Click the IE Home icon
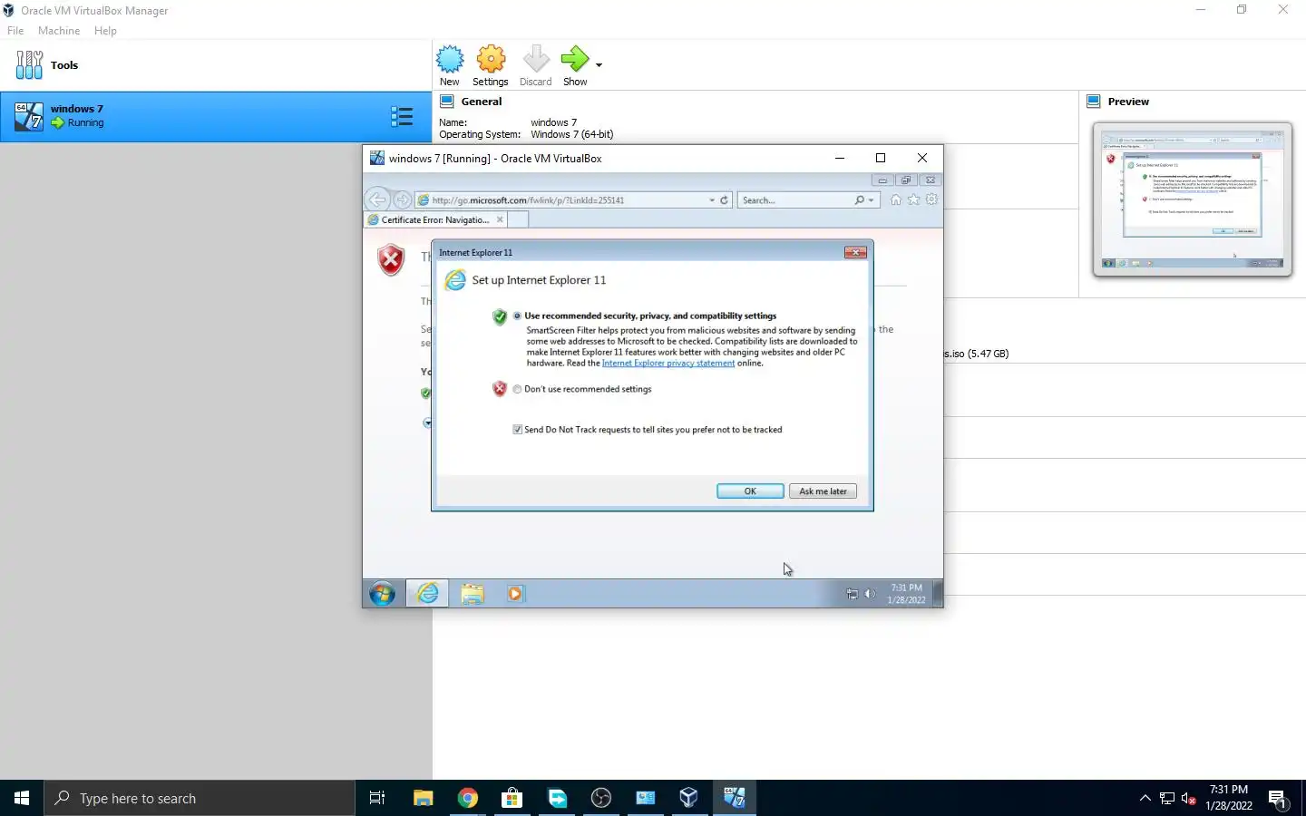 [896, 199]
